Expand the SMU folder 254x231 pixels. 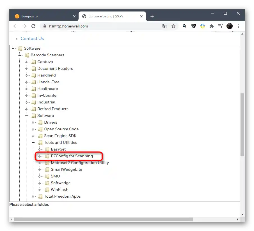[40, 176]
